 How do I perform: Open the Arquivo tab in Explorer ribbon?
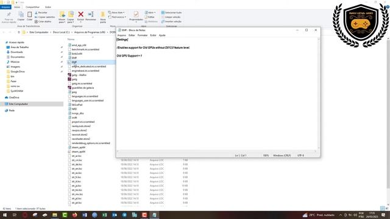pos(5,7)
